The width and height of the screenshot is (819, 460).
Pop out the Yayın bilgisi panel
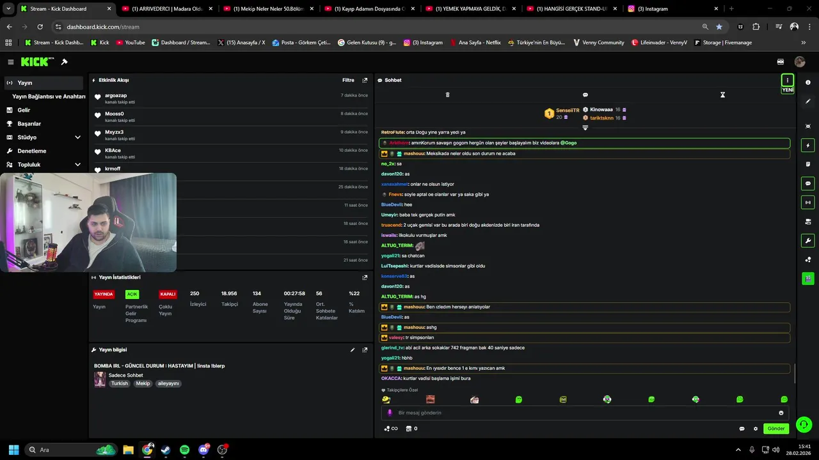(365, 350)
